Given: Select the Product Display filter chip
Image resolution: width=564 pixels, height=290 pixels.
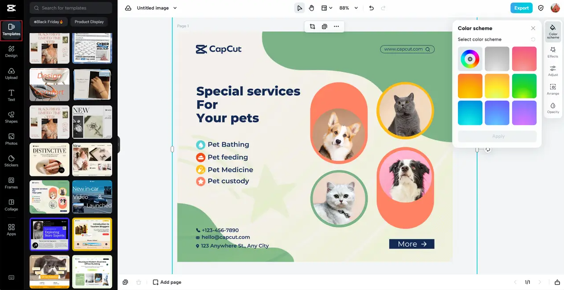Looking at the screenshot, I should pyautogui.click(x=89, y=22).
